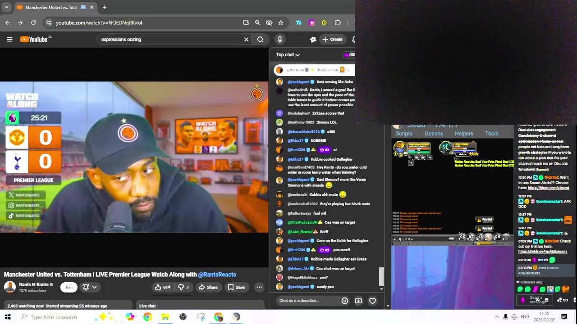The width and height of the screenshot is (577, 324).
Task: Open the Scripts menu in Skua
Action: click(404, 134)
